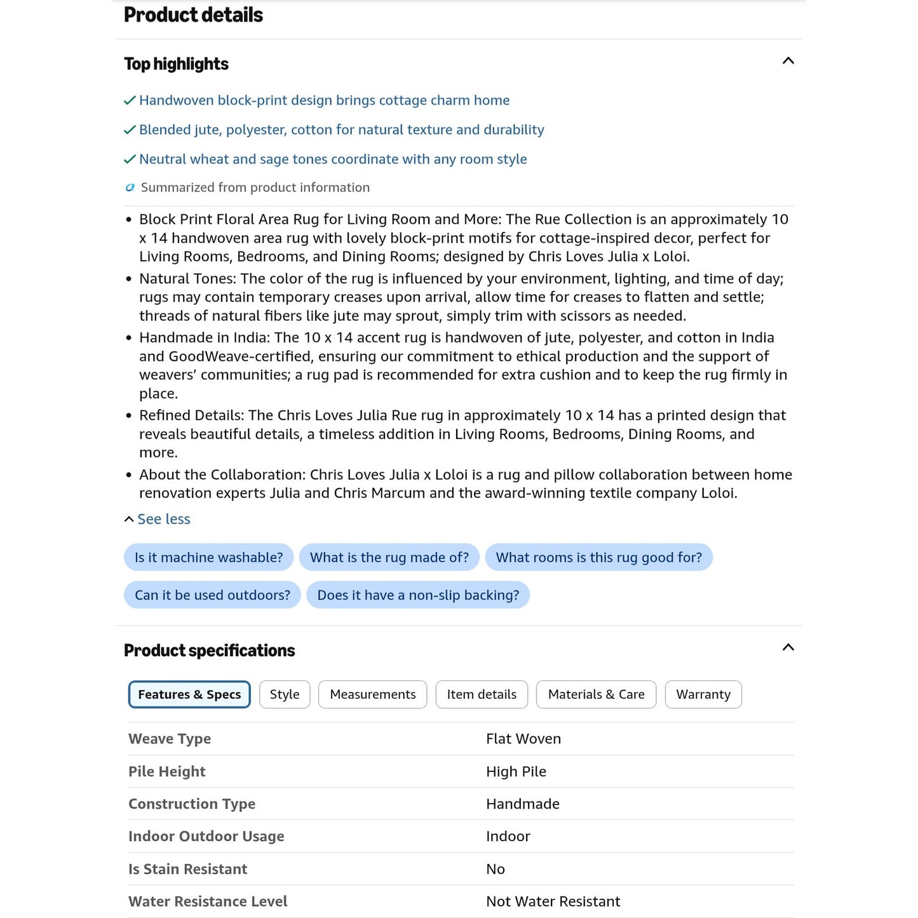Screen dimensions: 918x918
Task: Switch to the Style tab
Action: point(285,694)
